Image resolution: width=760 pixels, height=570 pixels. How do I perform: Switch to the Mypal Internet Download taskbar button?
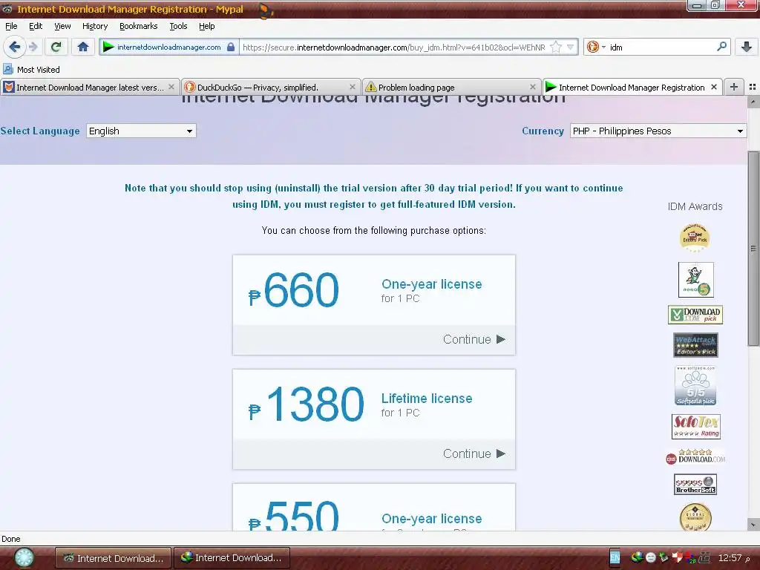click(113, 558)
